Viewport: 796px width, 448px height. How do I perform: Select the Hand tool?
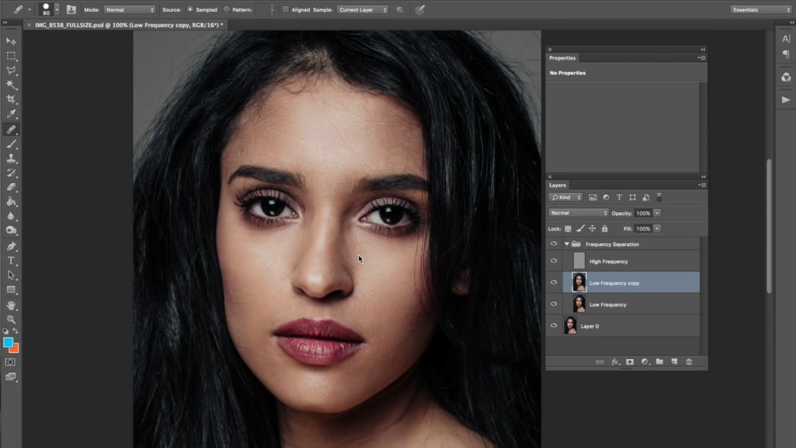pyautogui.click(x=11, y=305)
